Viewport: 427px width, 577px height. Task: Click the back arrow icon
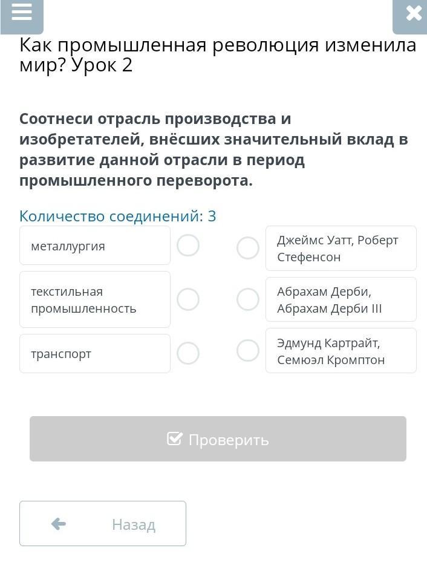59,524
